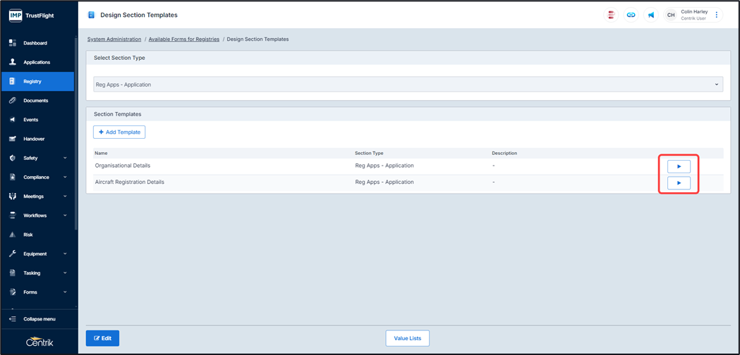Open the Aircraft Registration Details arrow button
740x355 pixels.
[x=679, y=183]
